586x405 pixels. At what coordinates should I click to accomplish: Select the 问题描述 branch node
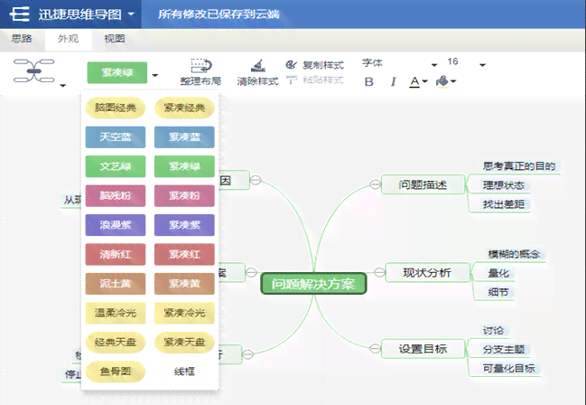(x=423, y=184)
